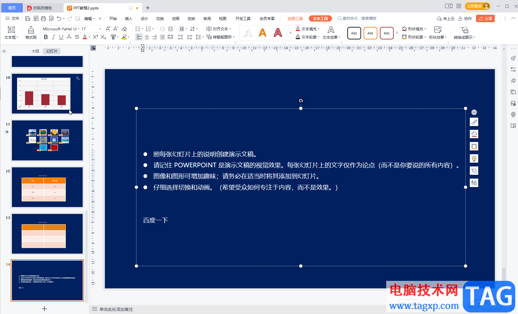Center-align the text
The image size is (518, 314).
coord(147,37)
